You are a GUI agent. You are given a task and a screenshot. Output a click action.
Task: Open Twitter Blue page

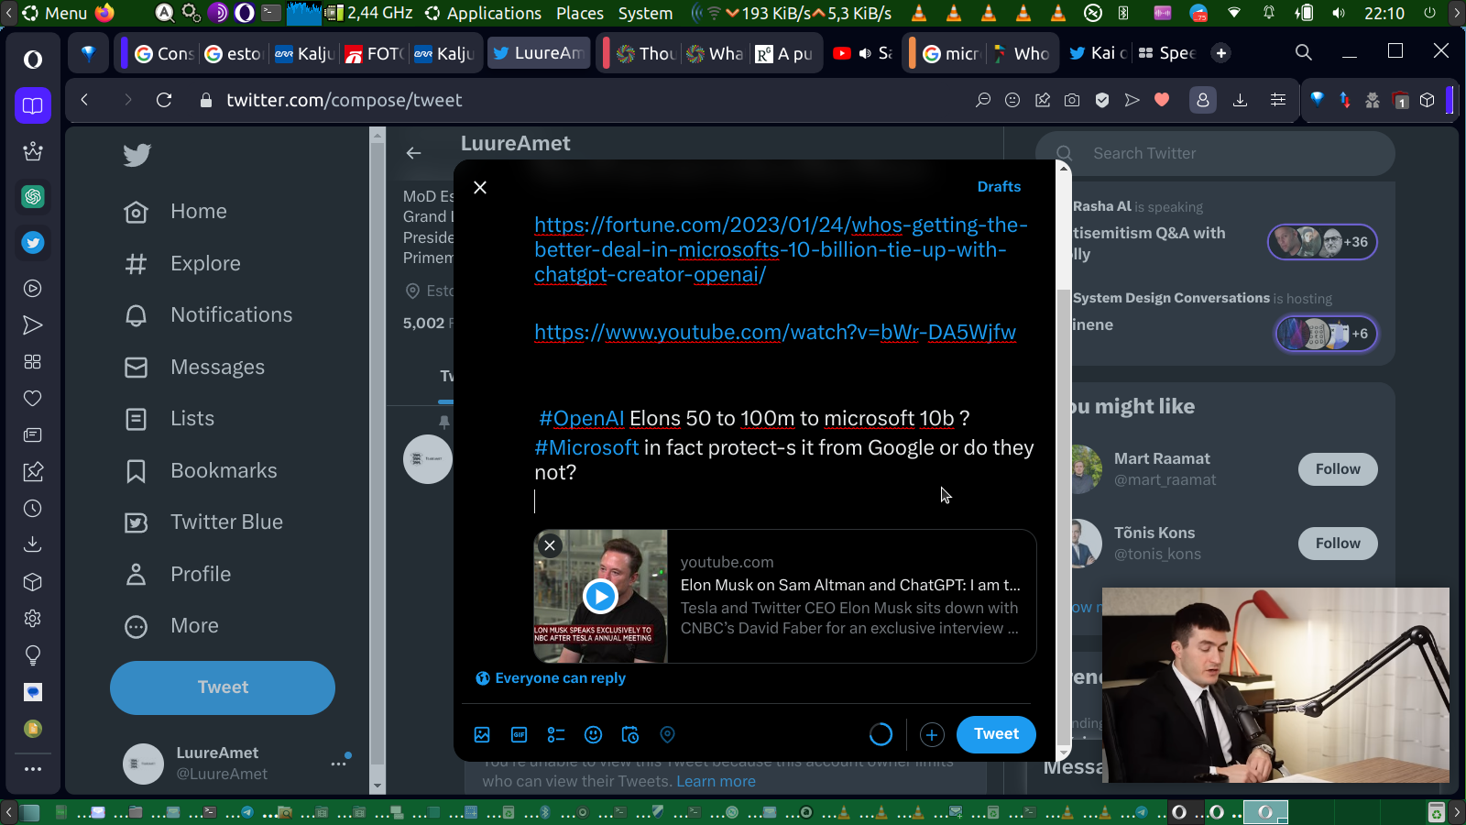click(203, 522)
